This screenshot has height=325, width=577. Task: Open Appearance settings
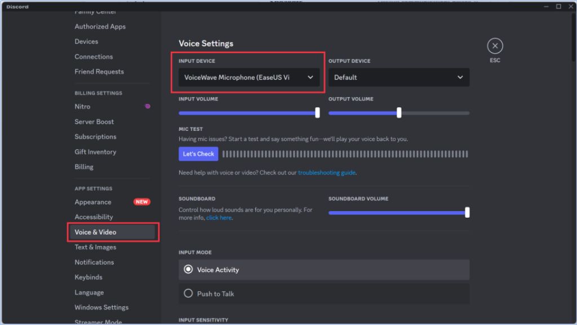point(93,202)
